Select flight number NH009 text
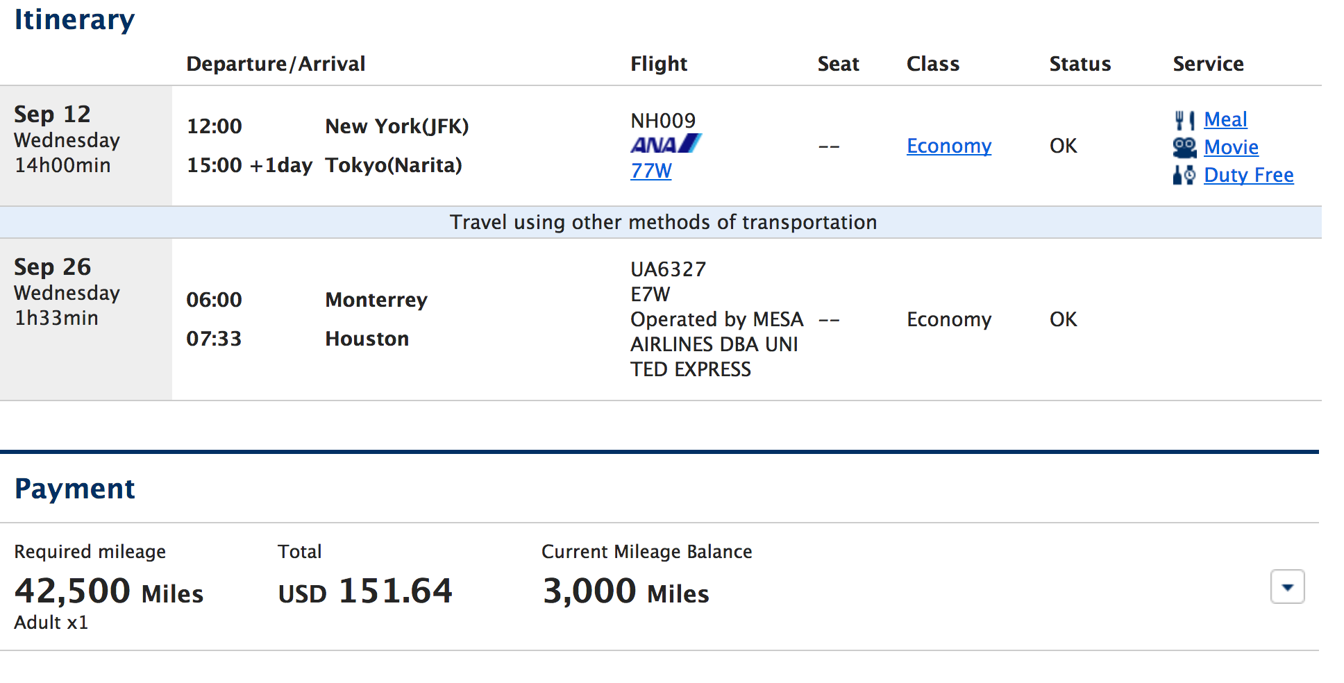The image size is (1344, 683). point(663,121)
